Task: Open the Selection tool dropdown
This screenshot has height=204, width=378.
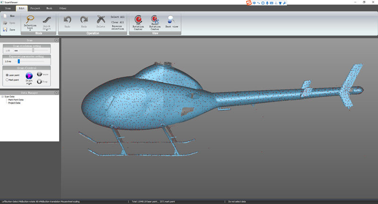Action: pyautogui.click(x=30, y=30)
